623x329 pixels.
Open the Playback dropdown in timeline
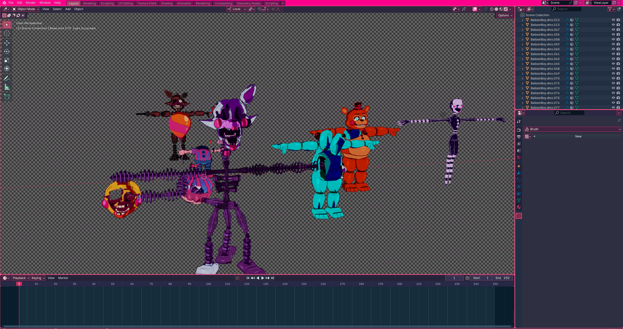click(x=20, y=278)
